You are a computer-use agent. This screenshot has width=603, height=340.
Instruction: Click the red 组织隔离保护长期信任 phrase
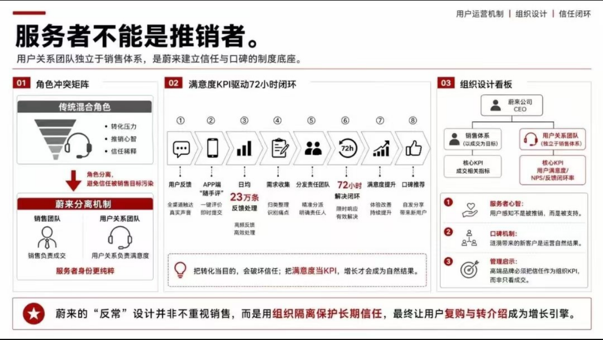(327, 314)
